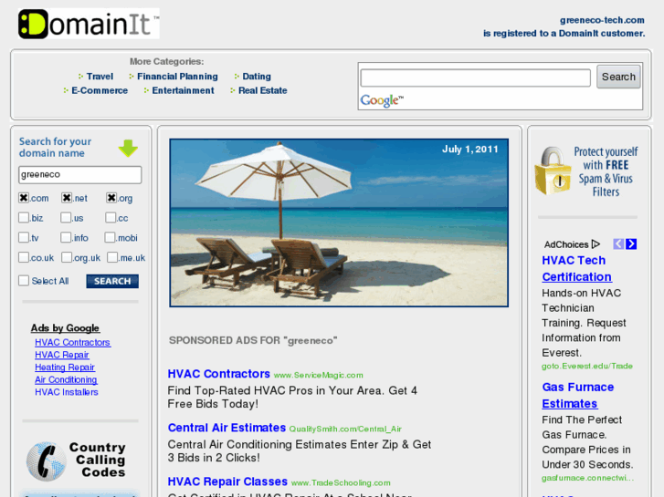
Task: Click the green down arrow icon
Action: click(128, 148)
